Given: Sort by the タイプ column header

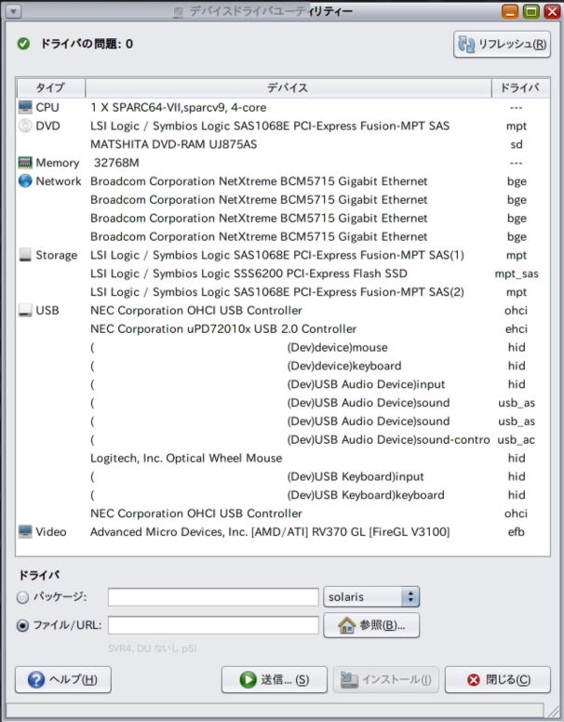Looking at the screenshot, I should point(50,87).
